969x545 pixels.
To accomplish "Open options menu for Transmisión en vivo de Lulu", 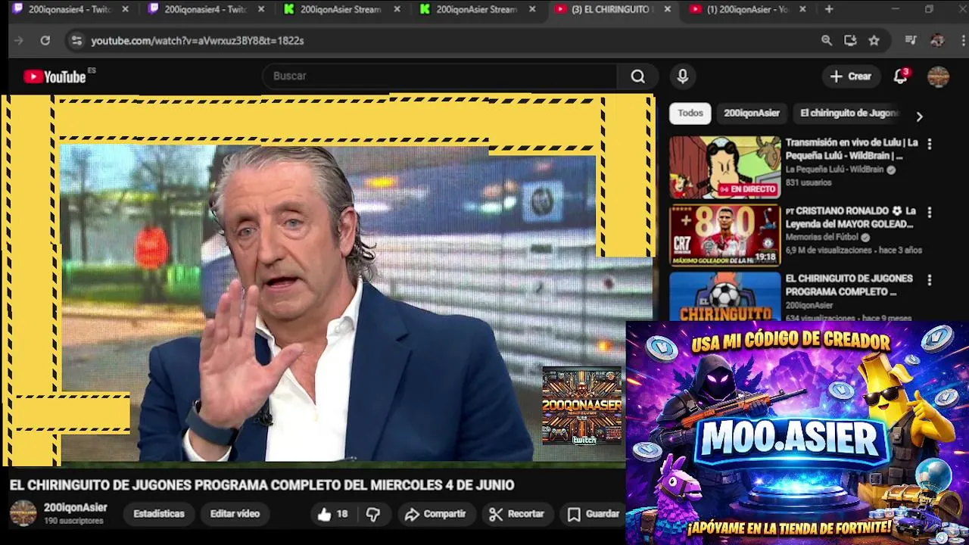I will click(930, 143).
